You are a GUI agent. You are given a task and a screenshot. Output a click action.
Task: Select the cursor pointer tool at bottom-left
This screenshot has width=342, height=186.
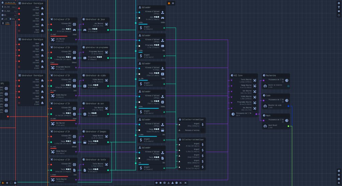(3, 183)
